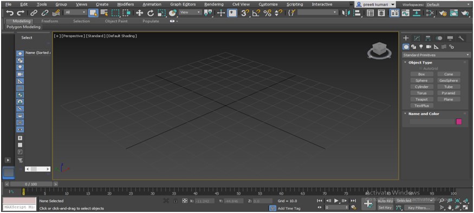Activate the Select and Scale tool
474x213 pixels.
point(162,12)
